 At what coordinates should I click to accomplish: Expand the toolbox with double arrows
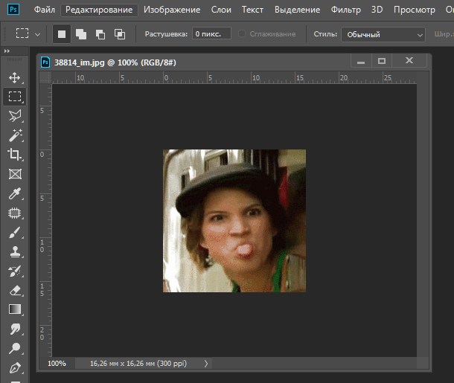7,51
